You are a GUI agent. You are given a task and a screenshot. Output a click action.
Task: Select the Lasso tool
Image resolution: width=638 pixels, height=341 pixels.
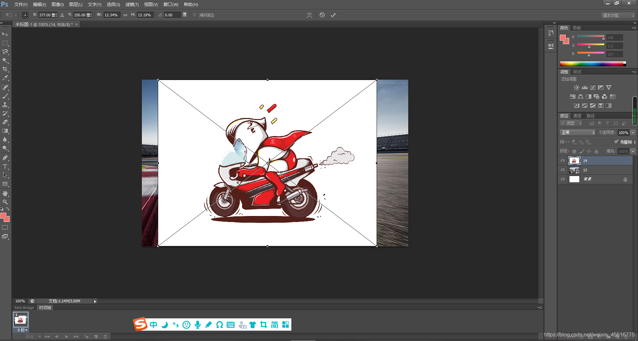pos(5,52)
